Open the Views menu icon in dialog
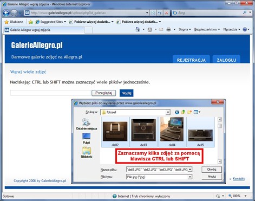 pyautogui.click(x=197, y=112)
